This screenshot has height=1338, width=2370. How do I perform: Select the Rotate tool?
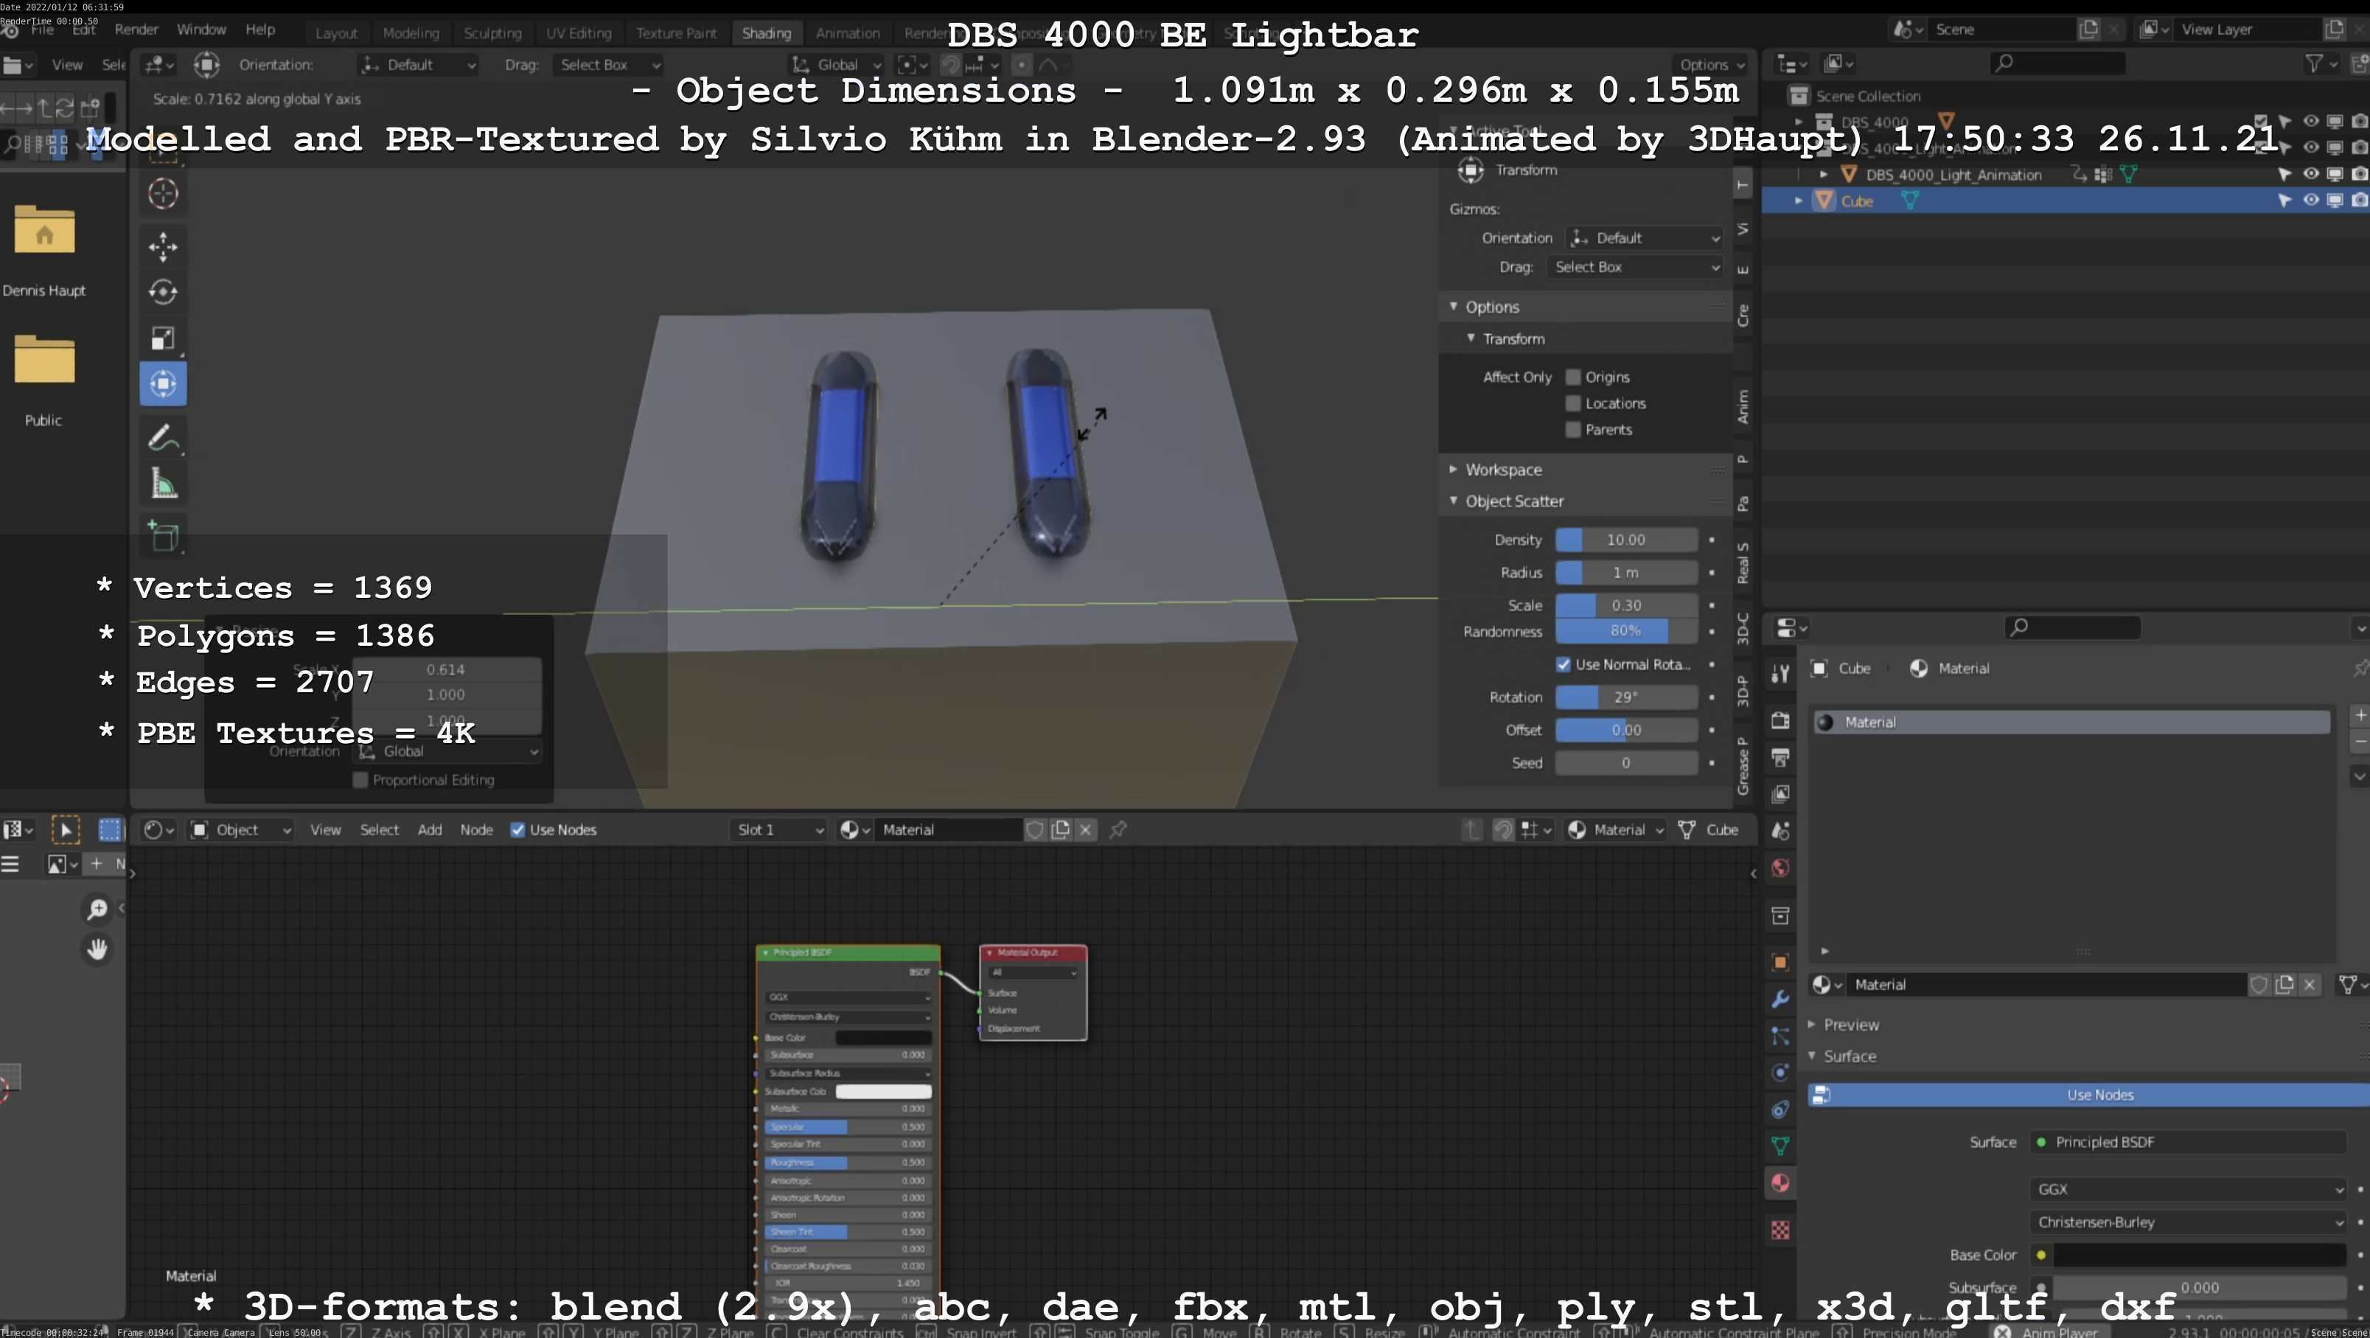pyautogui.click(x=163, y=292)
